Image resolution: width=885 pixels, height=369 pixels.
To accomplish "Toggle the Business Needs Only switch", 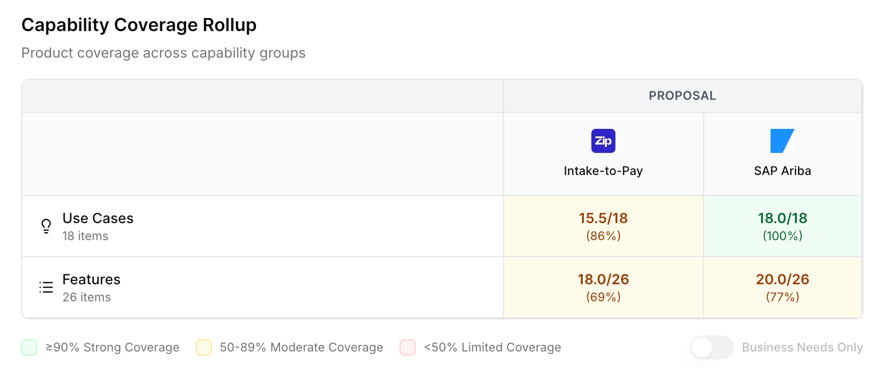I will tap(711, 347).
